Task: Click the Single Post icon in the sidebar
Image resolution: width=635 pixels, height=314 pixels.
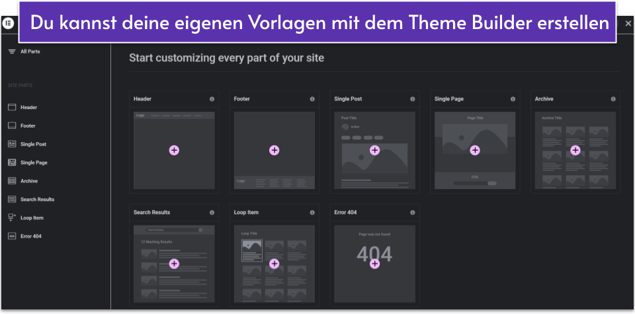Action: 12,144
